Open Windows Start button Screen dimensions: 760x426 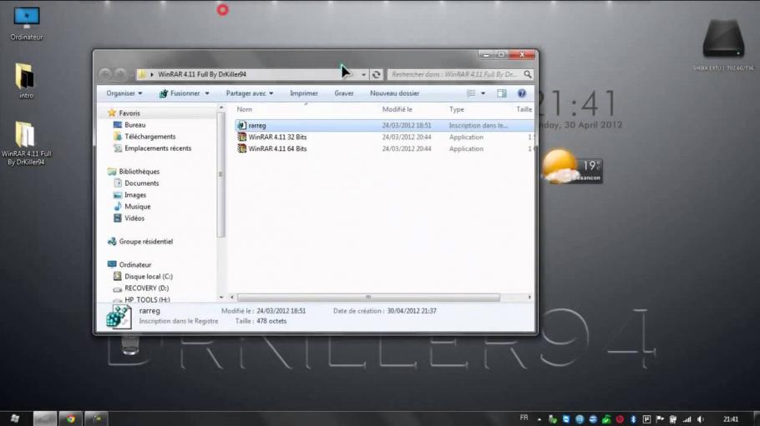click(14, 418)
